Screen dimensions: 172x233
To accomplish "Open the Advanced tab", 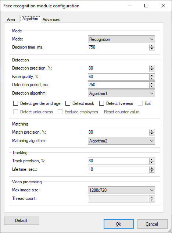I will 51,20.
